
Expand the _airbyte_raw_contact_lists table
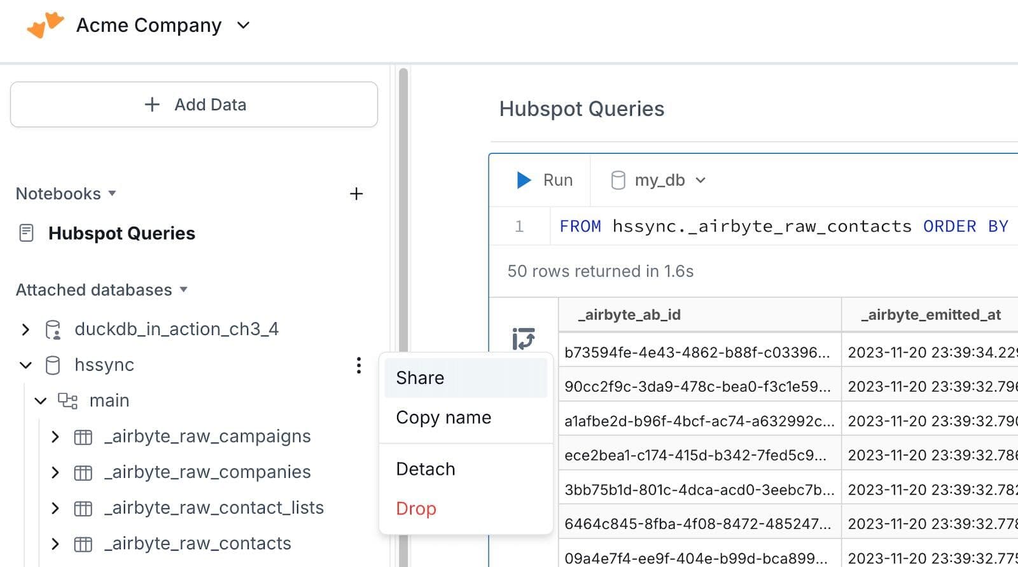(x=55, y=508)
